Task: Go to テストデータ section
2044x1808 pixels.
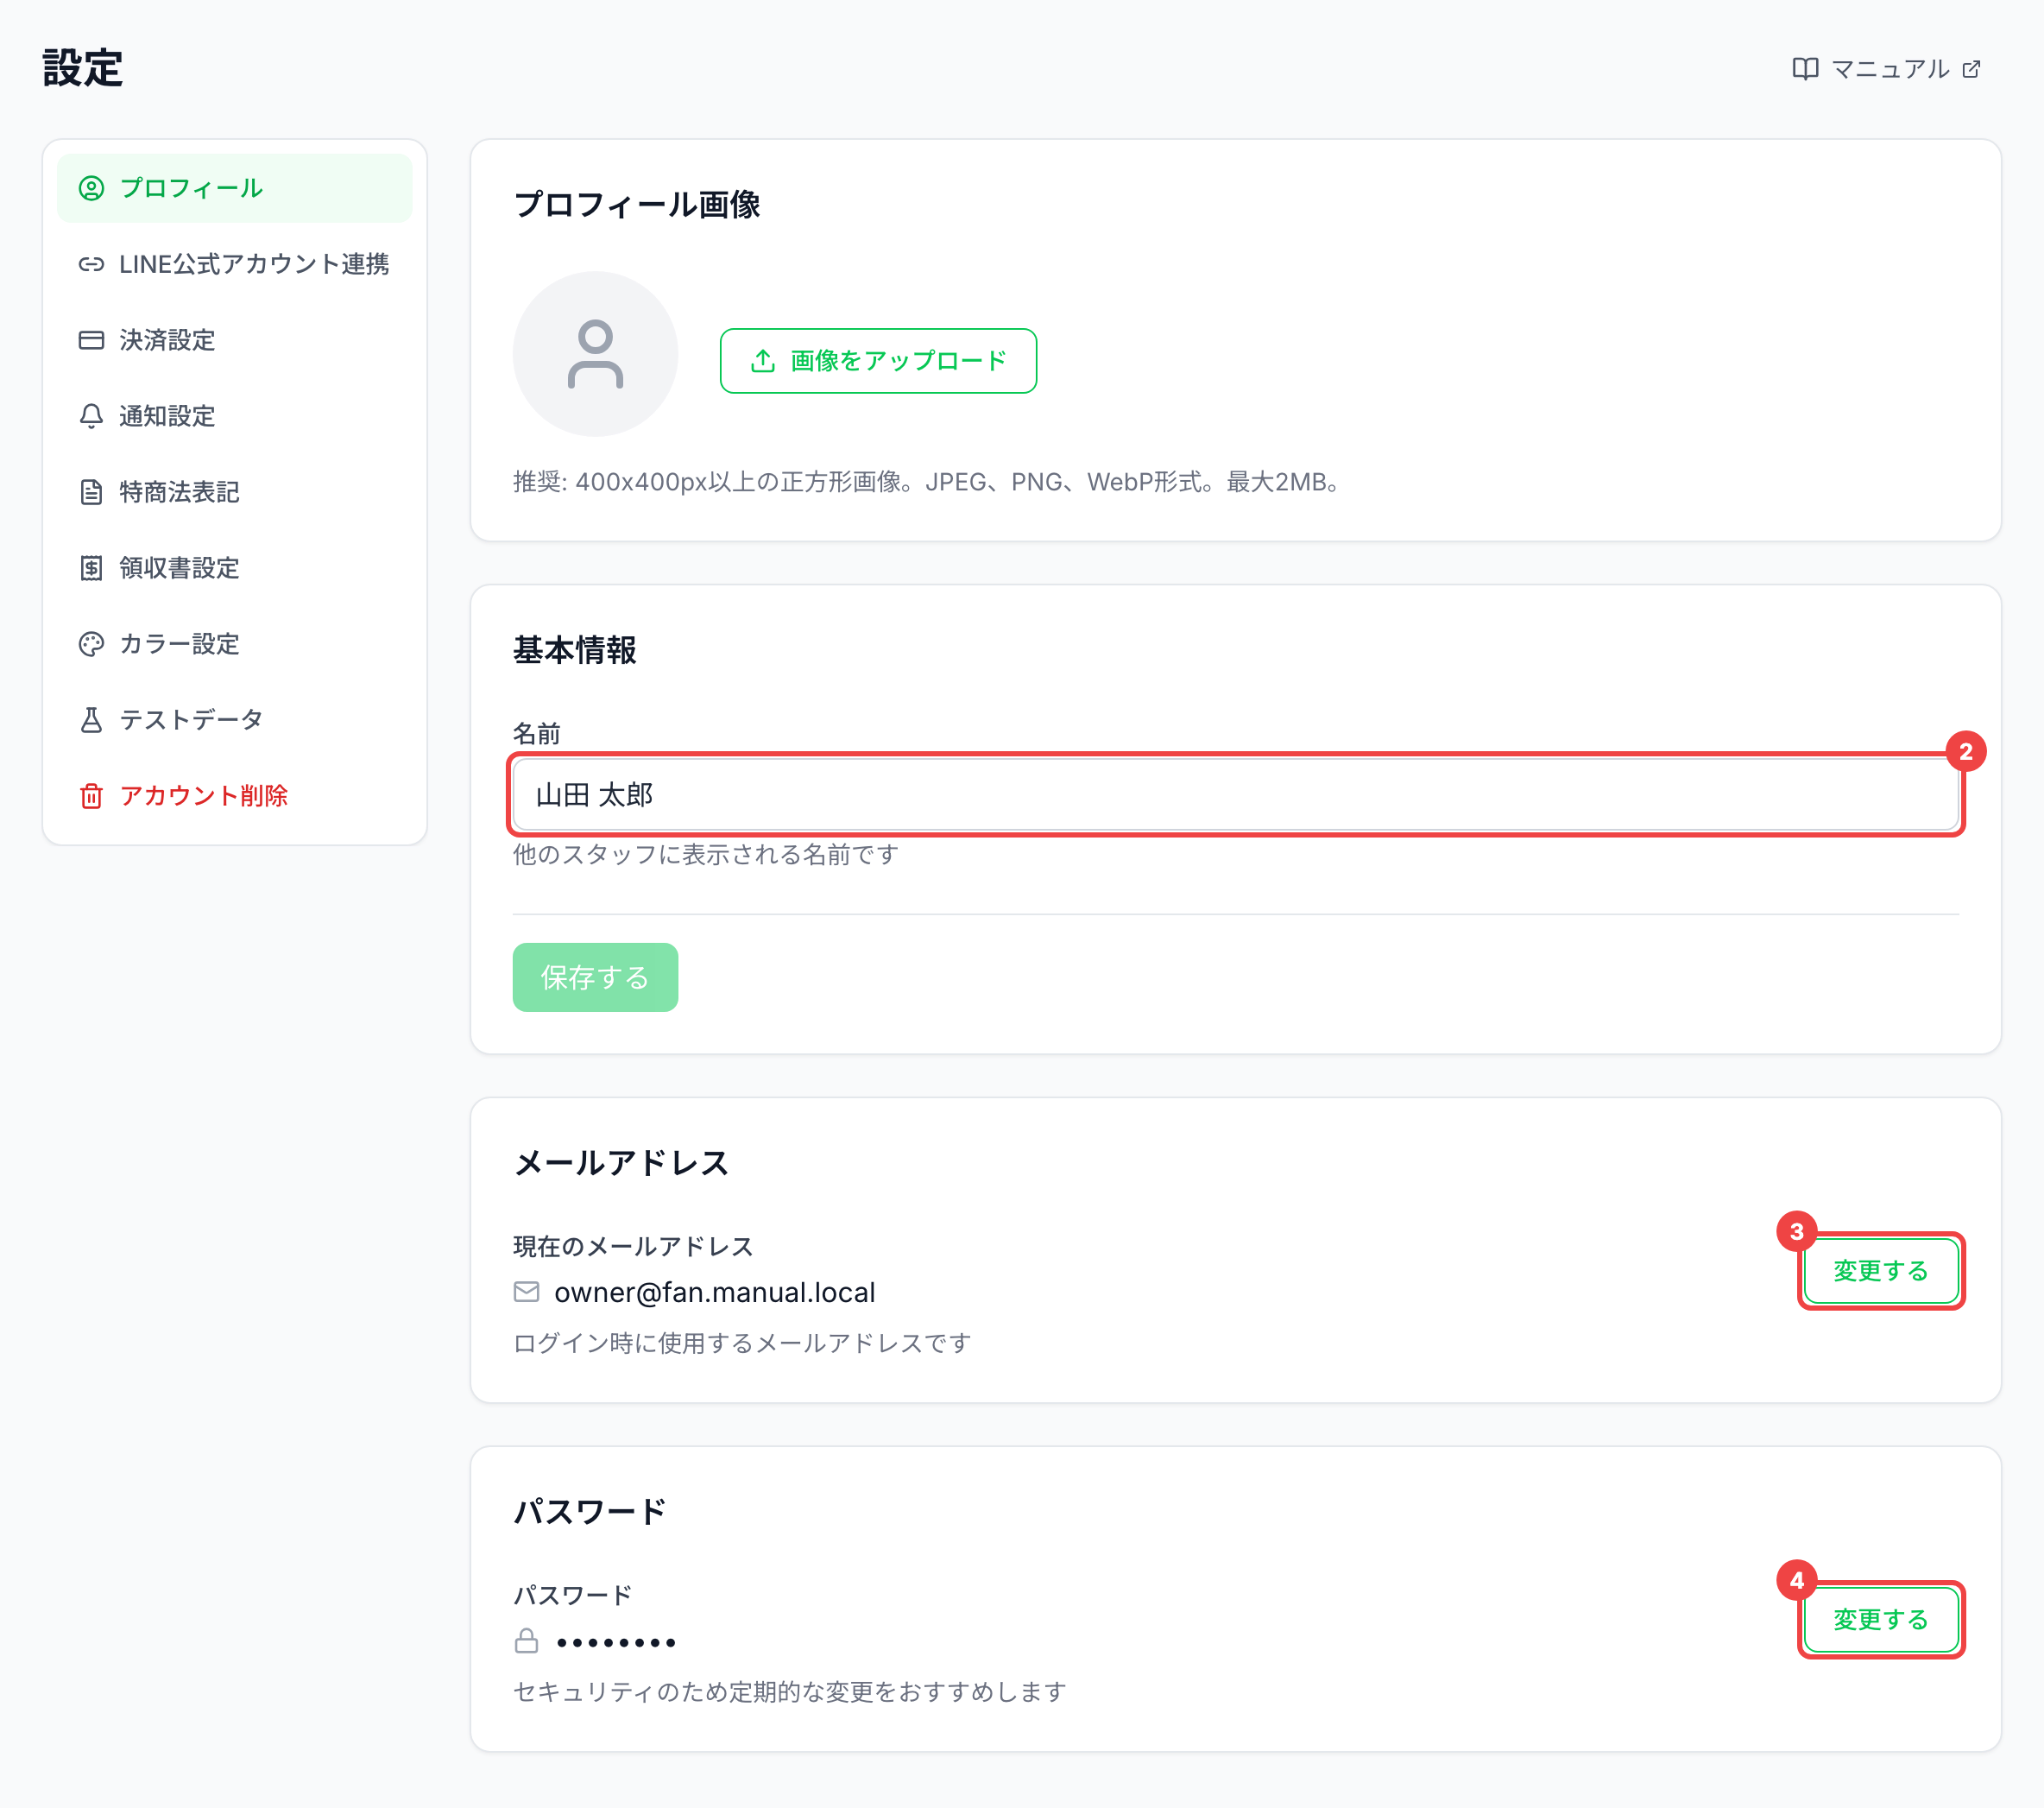Action: pos(235,720)
